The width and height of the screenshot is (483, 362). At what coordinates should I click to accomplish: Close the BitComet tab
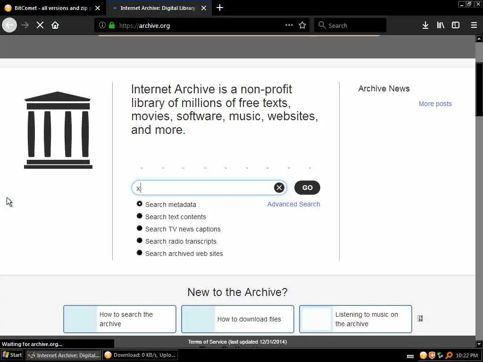pos(98,8)
